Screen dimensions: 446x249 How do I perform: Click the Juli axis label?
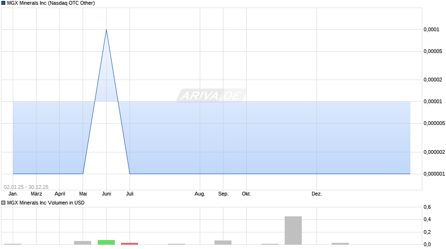[130, 194]
